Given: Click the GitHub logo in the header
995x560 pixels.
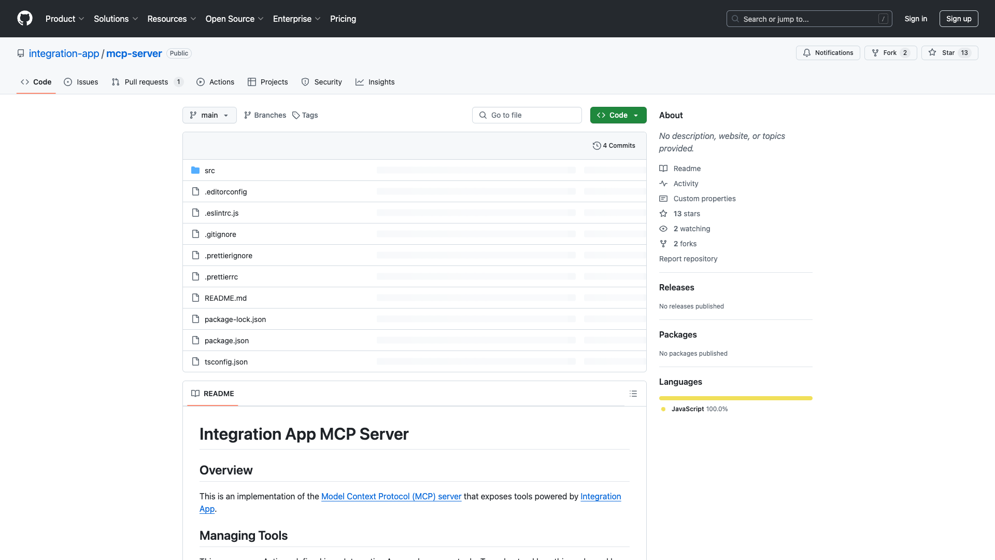Looking at the screenshot, I should [x=25, y=19].
